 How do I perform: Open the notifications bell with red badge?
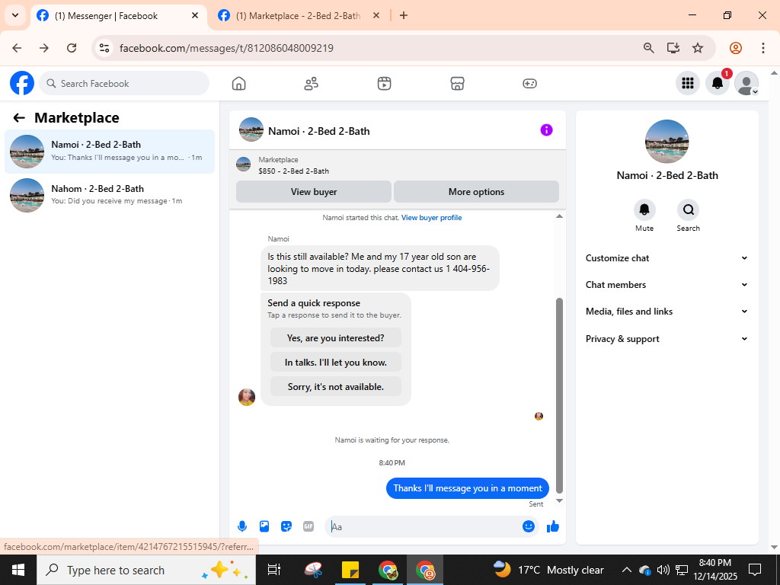coord(718,83)
